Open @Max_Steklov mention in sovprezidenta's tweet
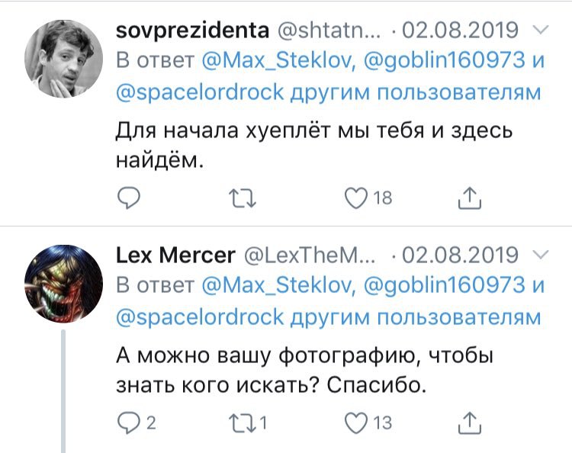Screen dimensions: 572x453 point(275,61)
